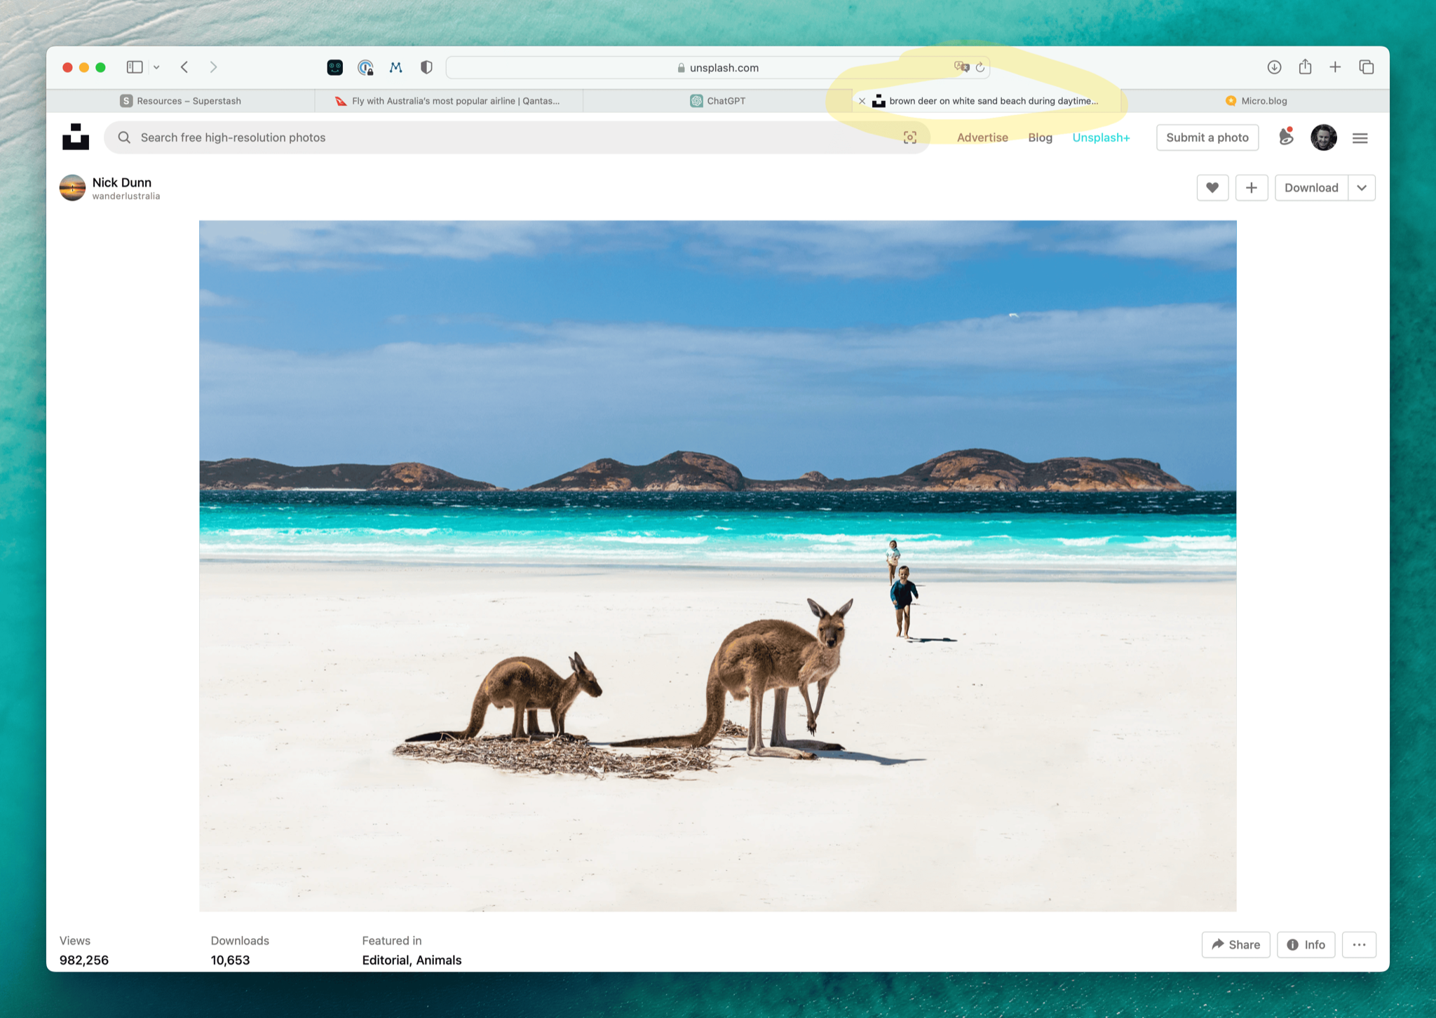Open Unsplash notifications bell icon

1285,137
